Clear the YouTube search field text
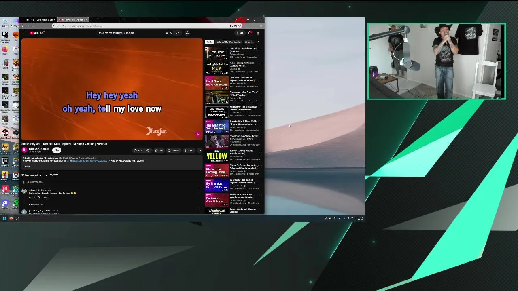This screenshot has height=291, width=518. coord(170,33)
